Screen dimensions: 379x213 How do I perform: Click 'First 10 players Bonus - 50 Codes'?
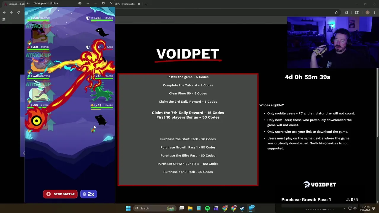pyautogui.click(x=188, y=117)
